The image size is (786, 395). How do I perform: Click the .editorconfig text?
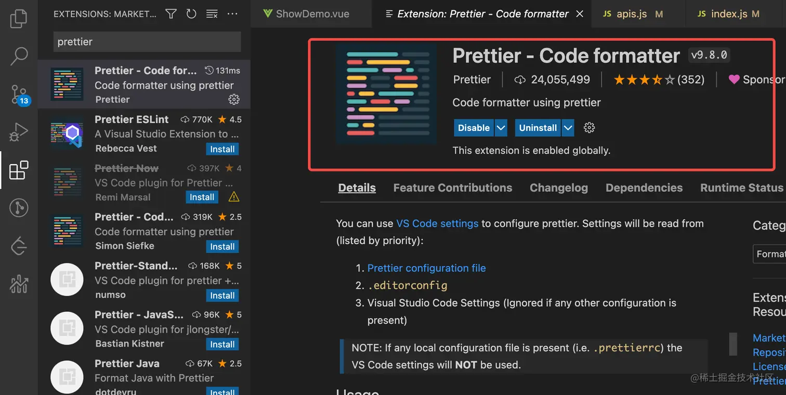pyautogui.click(x=407, y=285)
